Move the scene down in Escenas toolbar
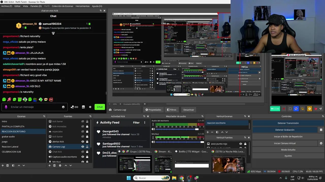 click(24, 166)
